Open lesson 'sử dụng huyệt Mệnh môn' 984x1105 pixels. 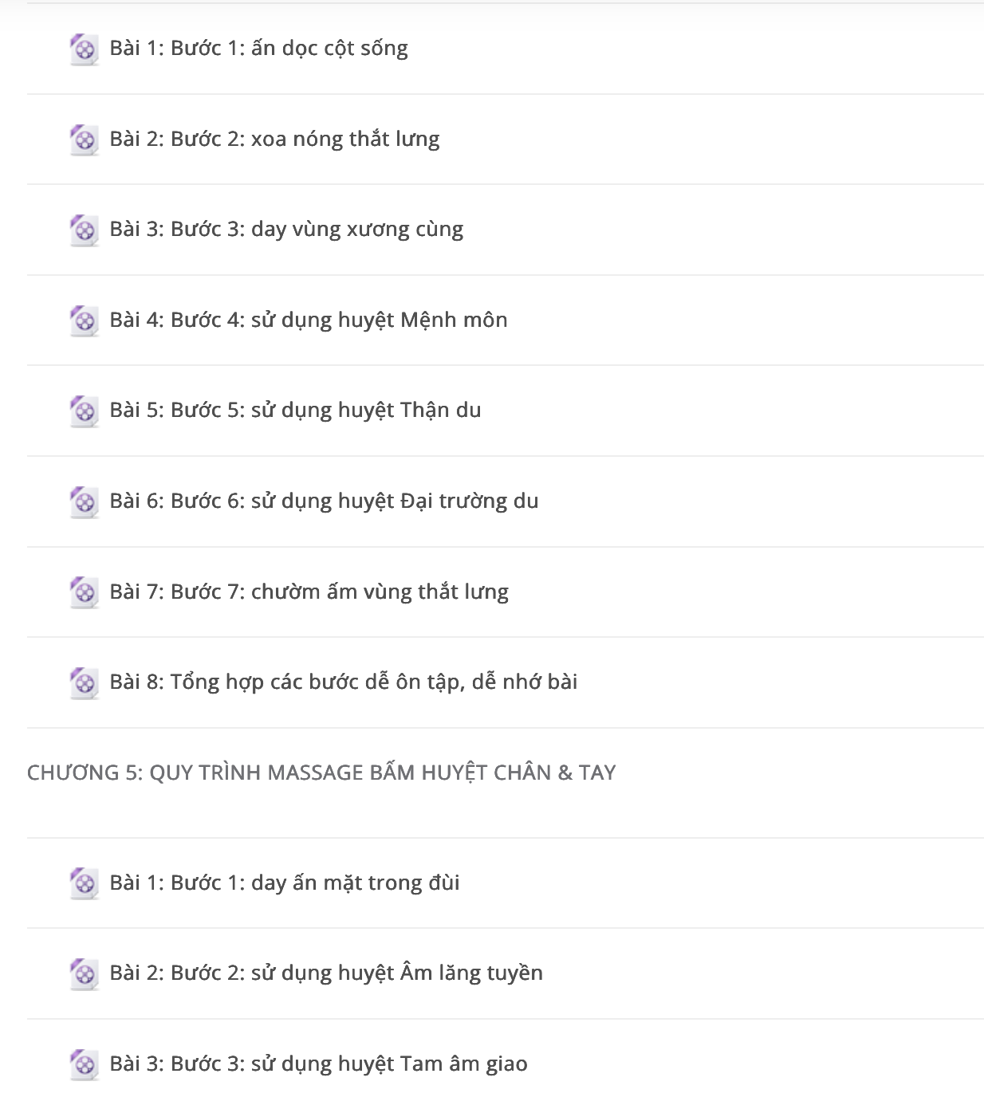309,320
